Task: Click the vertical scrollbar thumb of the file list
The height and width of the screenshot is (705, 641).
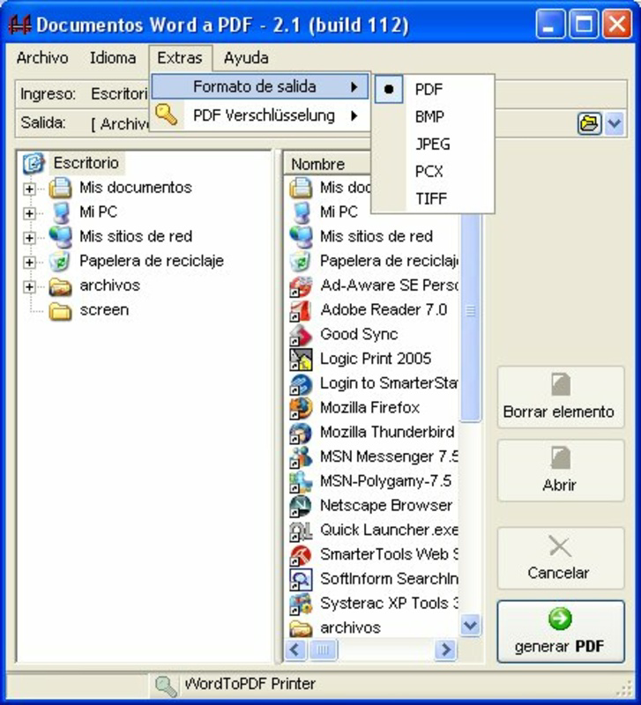Action: (x=471, y=317)
